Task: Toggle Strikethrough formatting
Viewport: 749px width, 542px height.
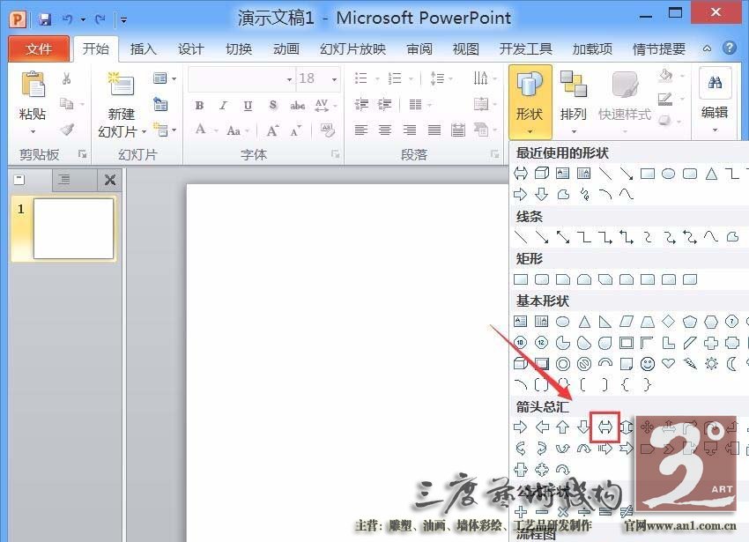Action: click(x=297, y=105)
